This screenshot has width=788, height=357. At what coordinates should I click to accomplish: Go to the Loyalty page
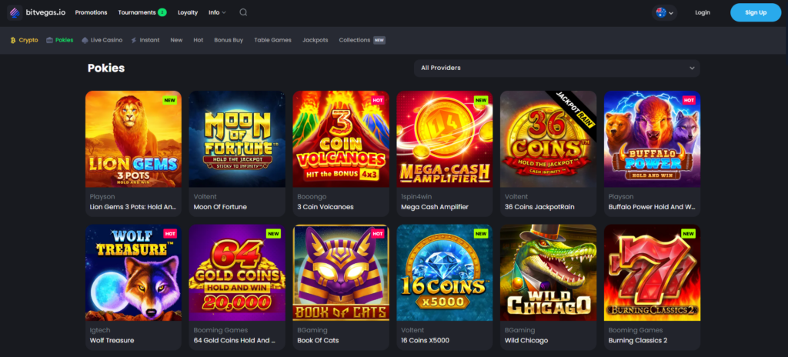click(188, 12)
